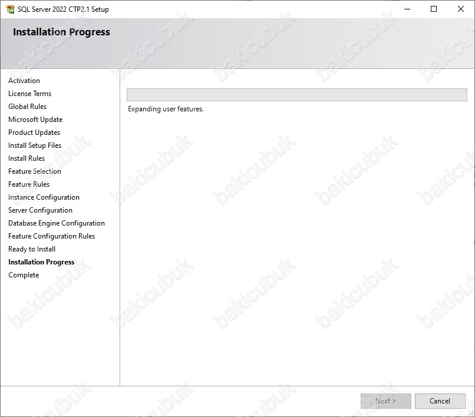Select the Product Updates step
Viewport: 475px width, 417px height.
(34, 133)
